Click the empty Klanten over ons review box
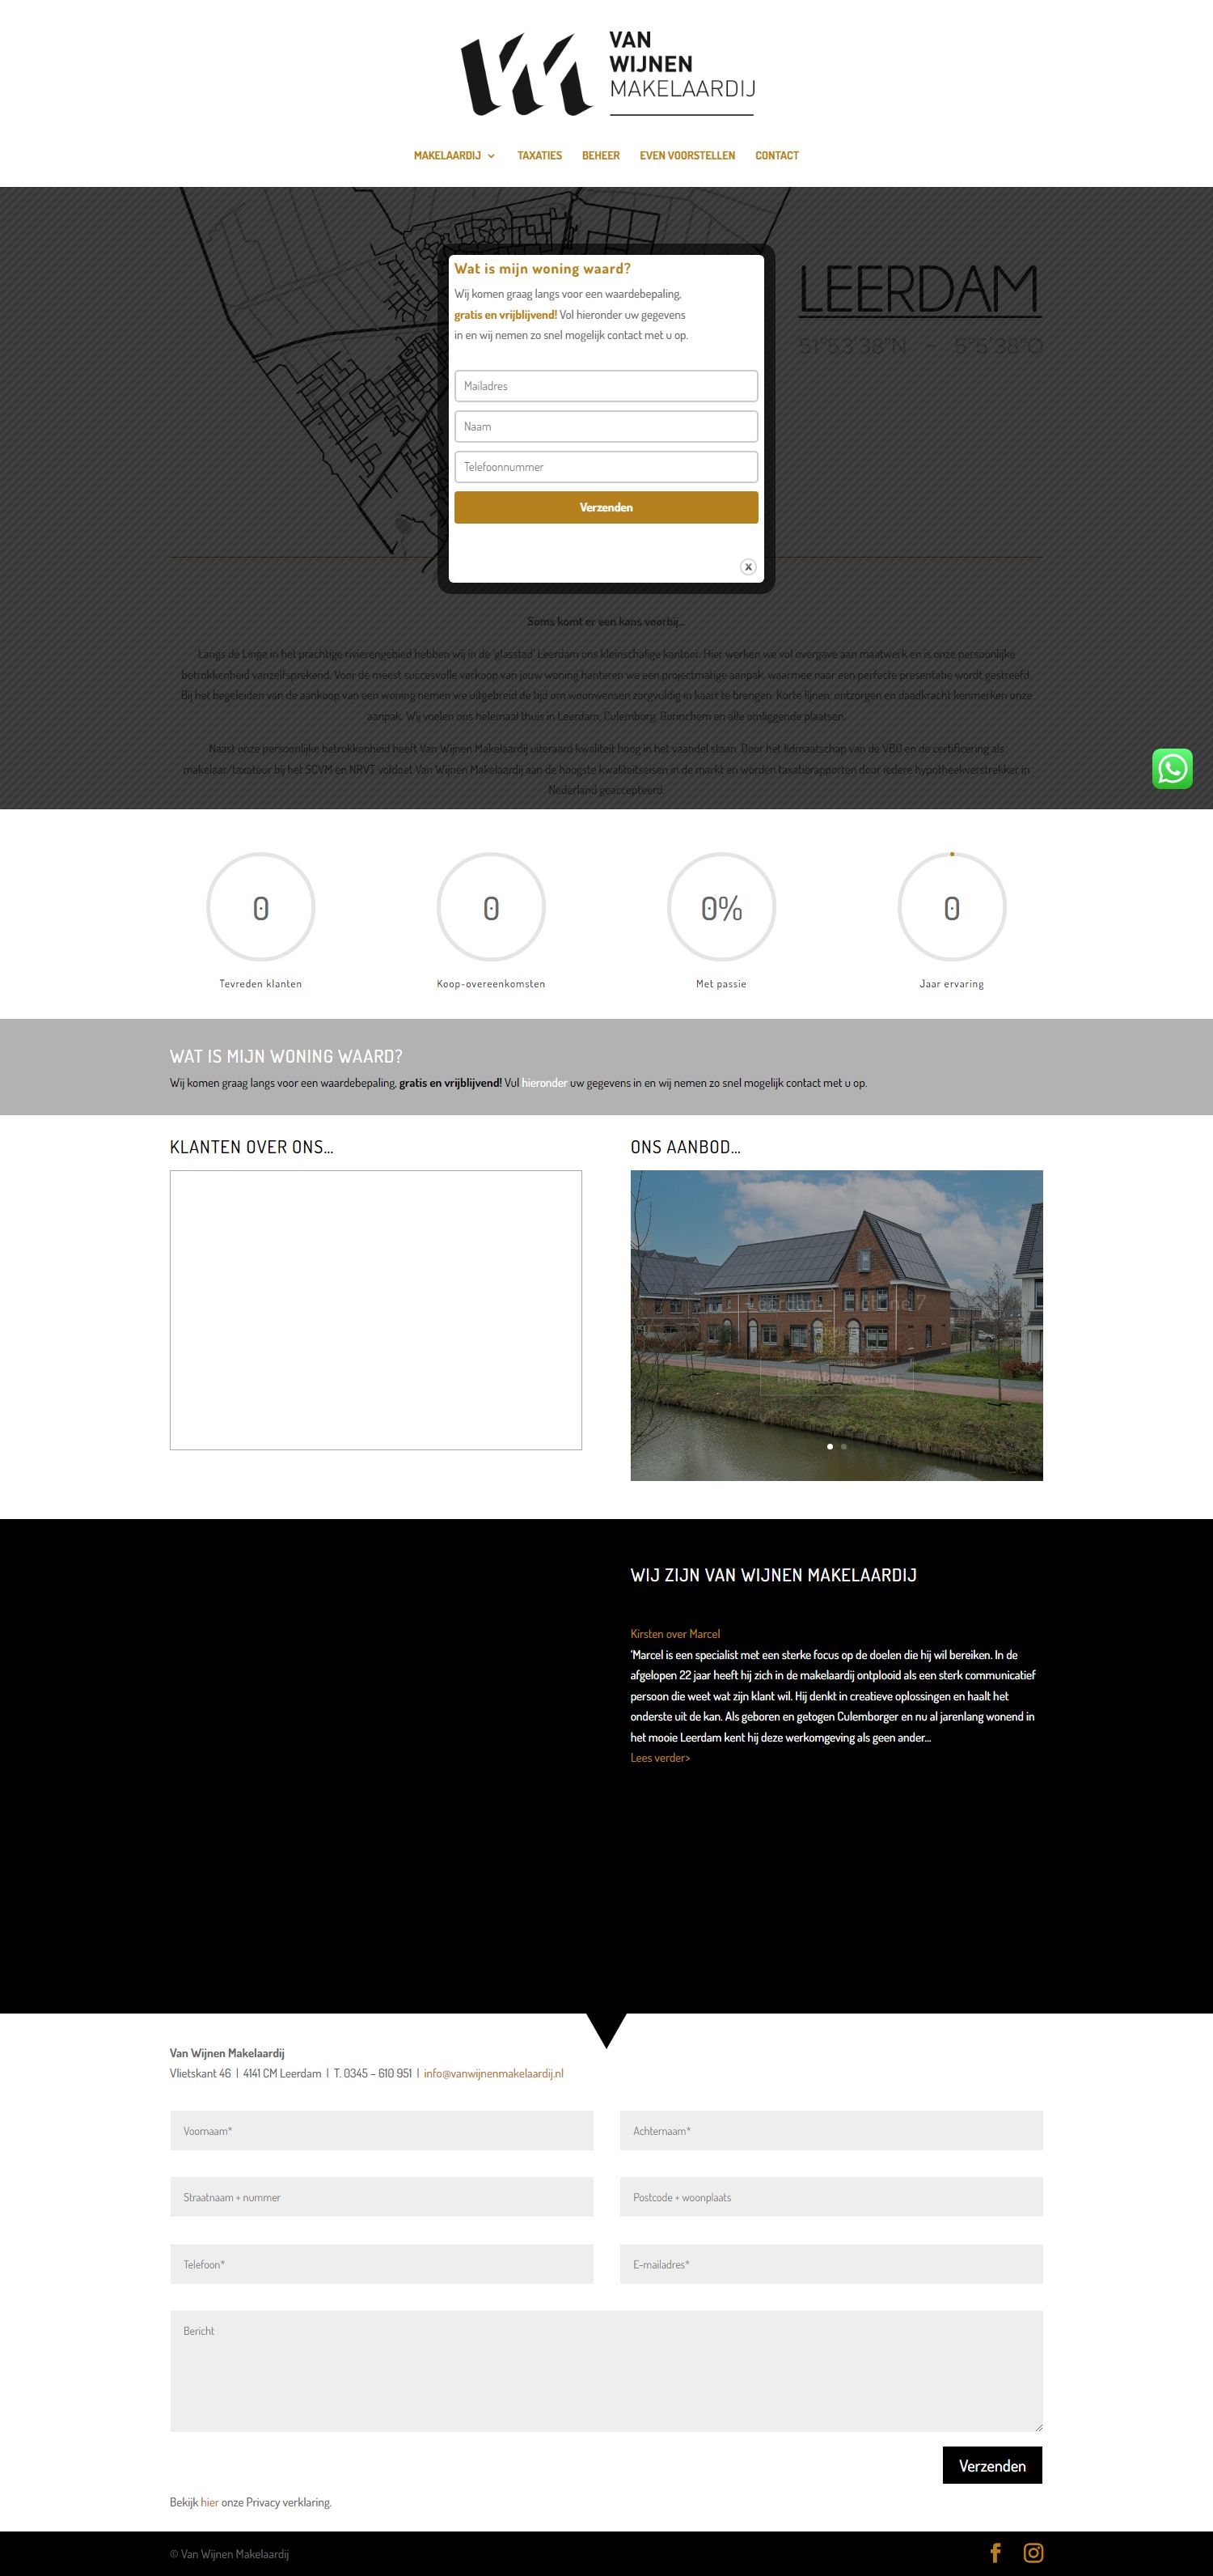Viewport: 1213px width, 2576px height. coord(376,1310)
